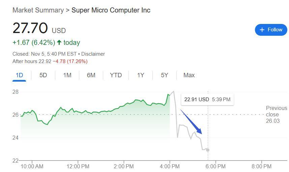The width and height of the screenshot is (289, 172).
Task: Click the gray data point on chart
Action: tap(208, 150)
